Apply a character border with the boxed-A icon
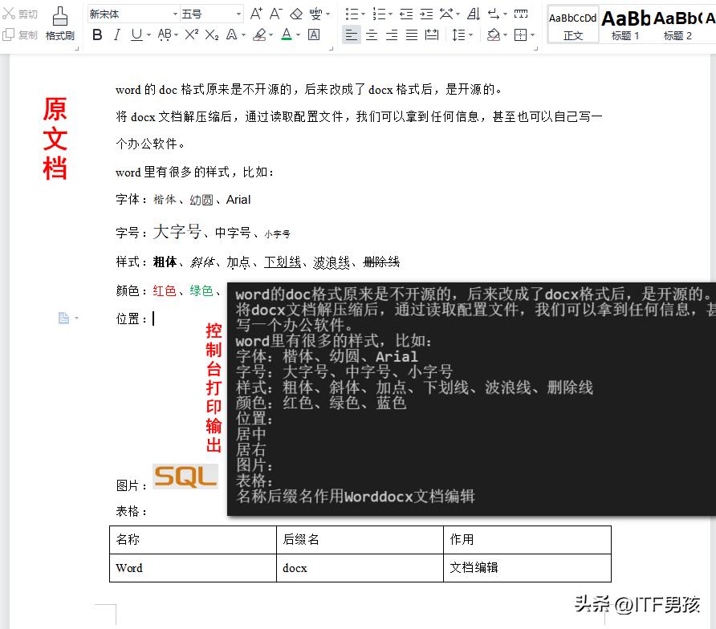The height and width of the screenshot is (629, 716). (313, 35)
